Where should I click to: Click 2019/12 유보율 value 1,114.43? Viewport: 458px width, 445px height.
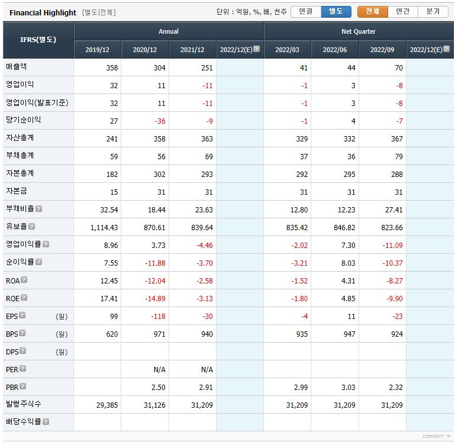104,228
